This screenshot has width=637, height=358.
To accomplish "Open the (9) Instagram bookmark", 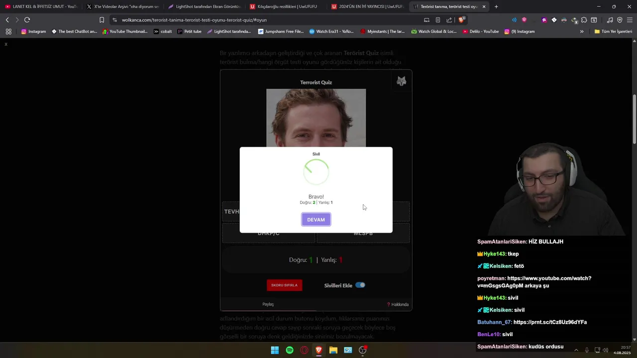I will (x=520, y=31).
